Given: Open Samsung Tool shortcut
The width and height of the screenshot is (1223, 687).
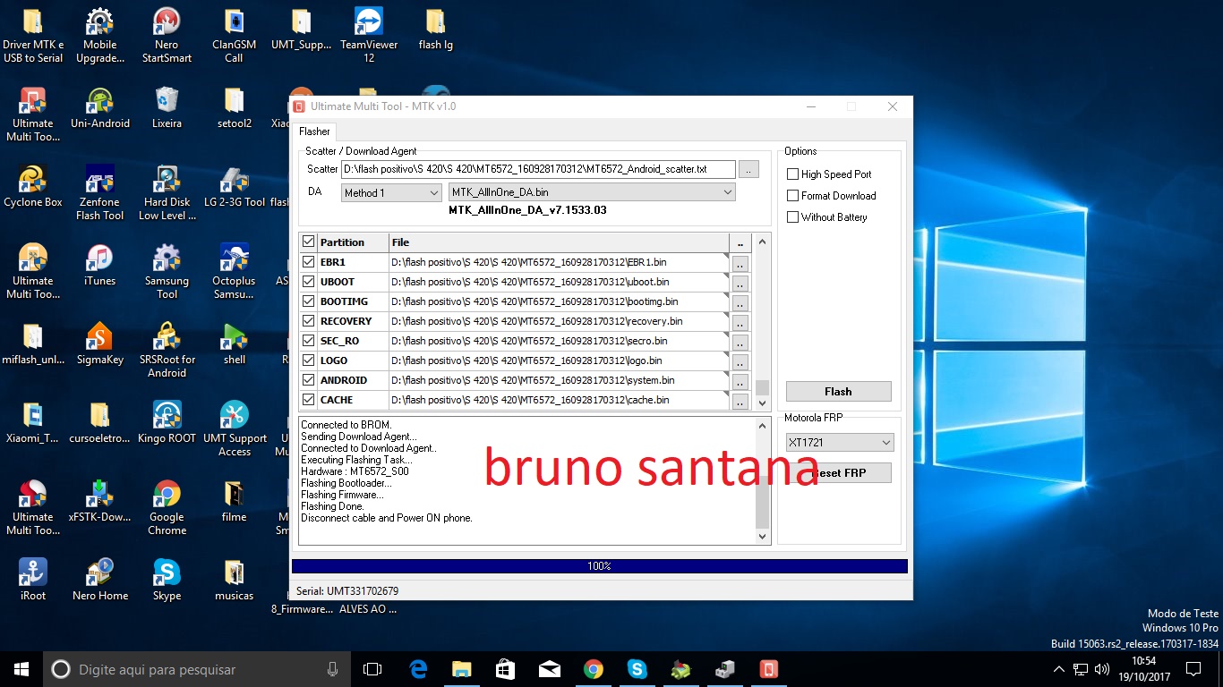Looking at the screenshot, I should click(x=167, y=272).
